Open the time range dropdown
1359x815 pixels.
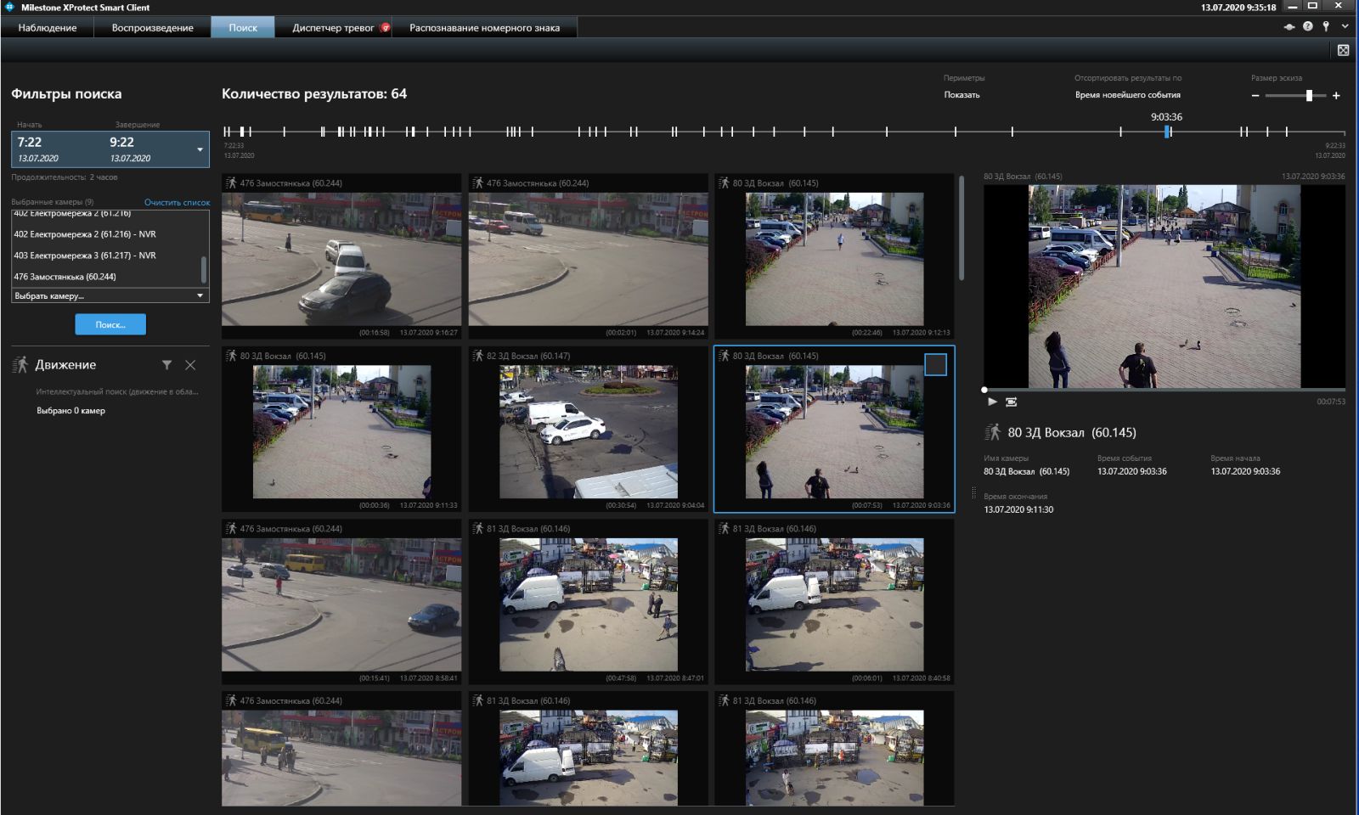coord(200,149)
